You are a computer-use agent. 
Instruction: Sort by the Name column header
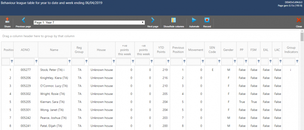(54, 50)
